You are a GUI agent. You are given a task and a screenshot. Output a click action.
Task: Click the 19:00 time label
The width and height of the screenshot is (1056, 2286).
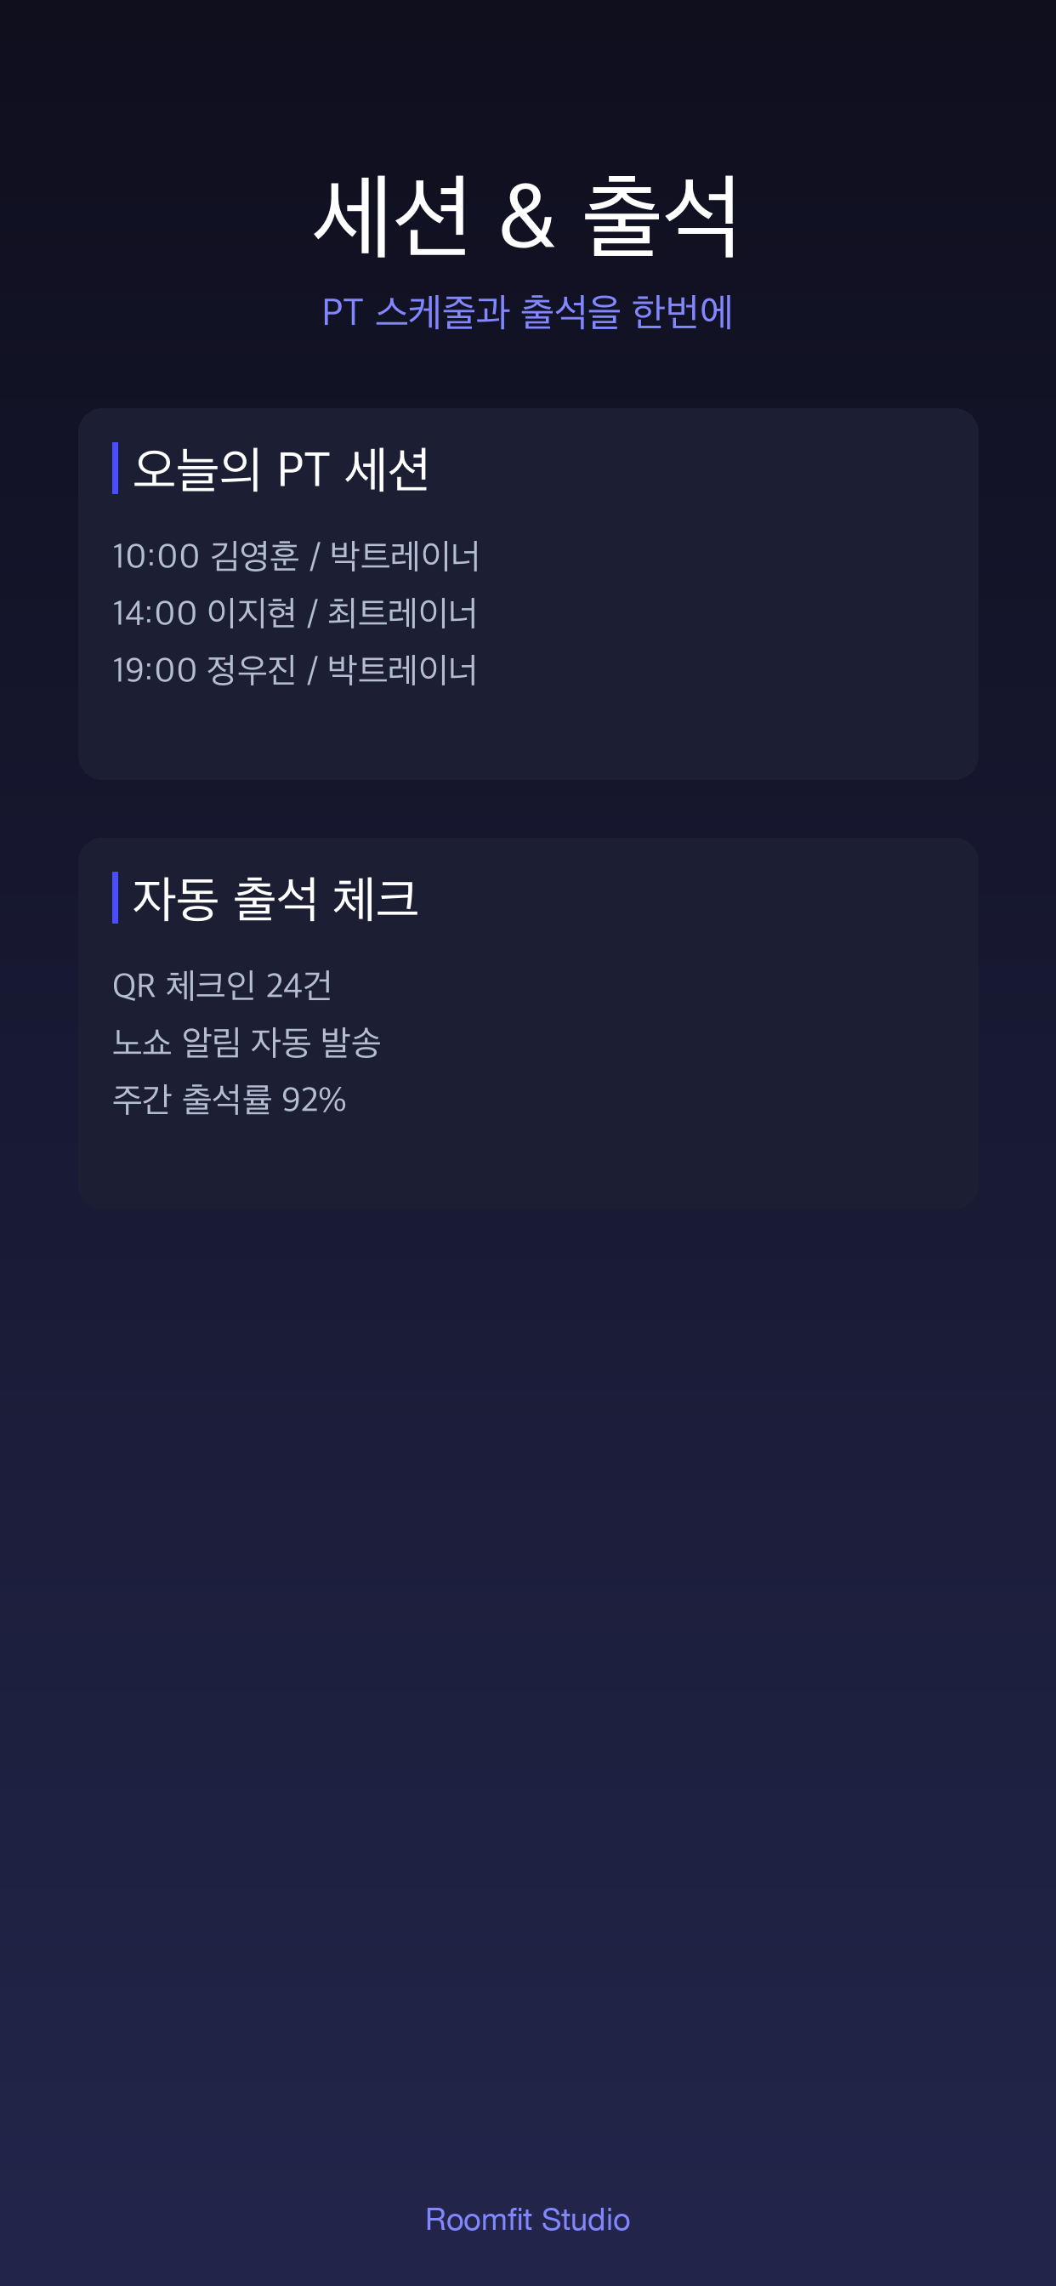[x=155, y=670]
